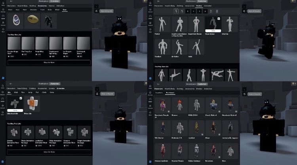This screenshot has height=165, width=297.
Task: Open Avatar icon in Characters panel sidebar
Action: 150,100
